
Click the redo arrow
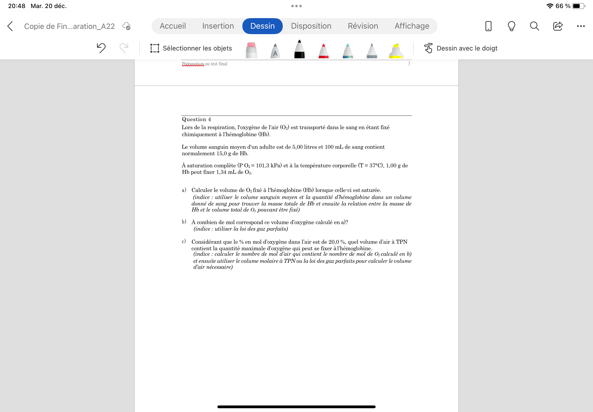(x=124, y=48)
